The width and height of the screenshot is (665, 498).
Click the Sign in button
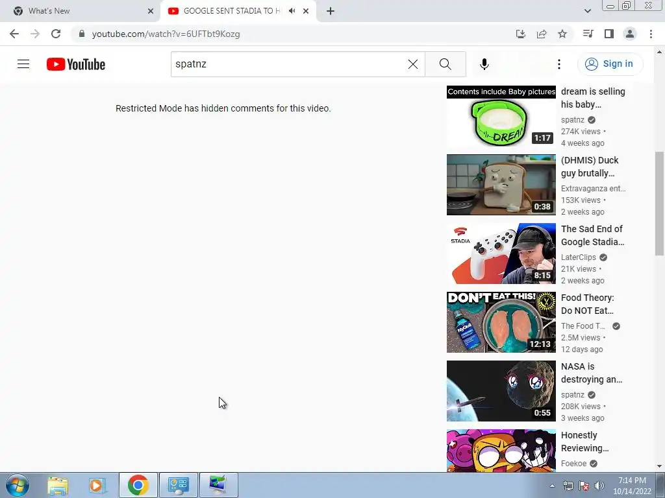[610, 64]
